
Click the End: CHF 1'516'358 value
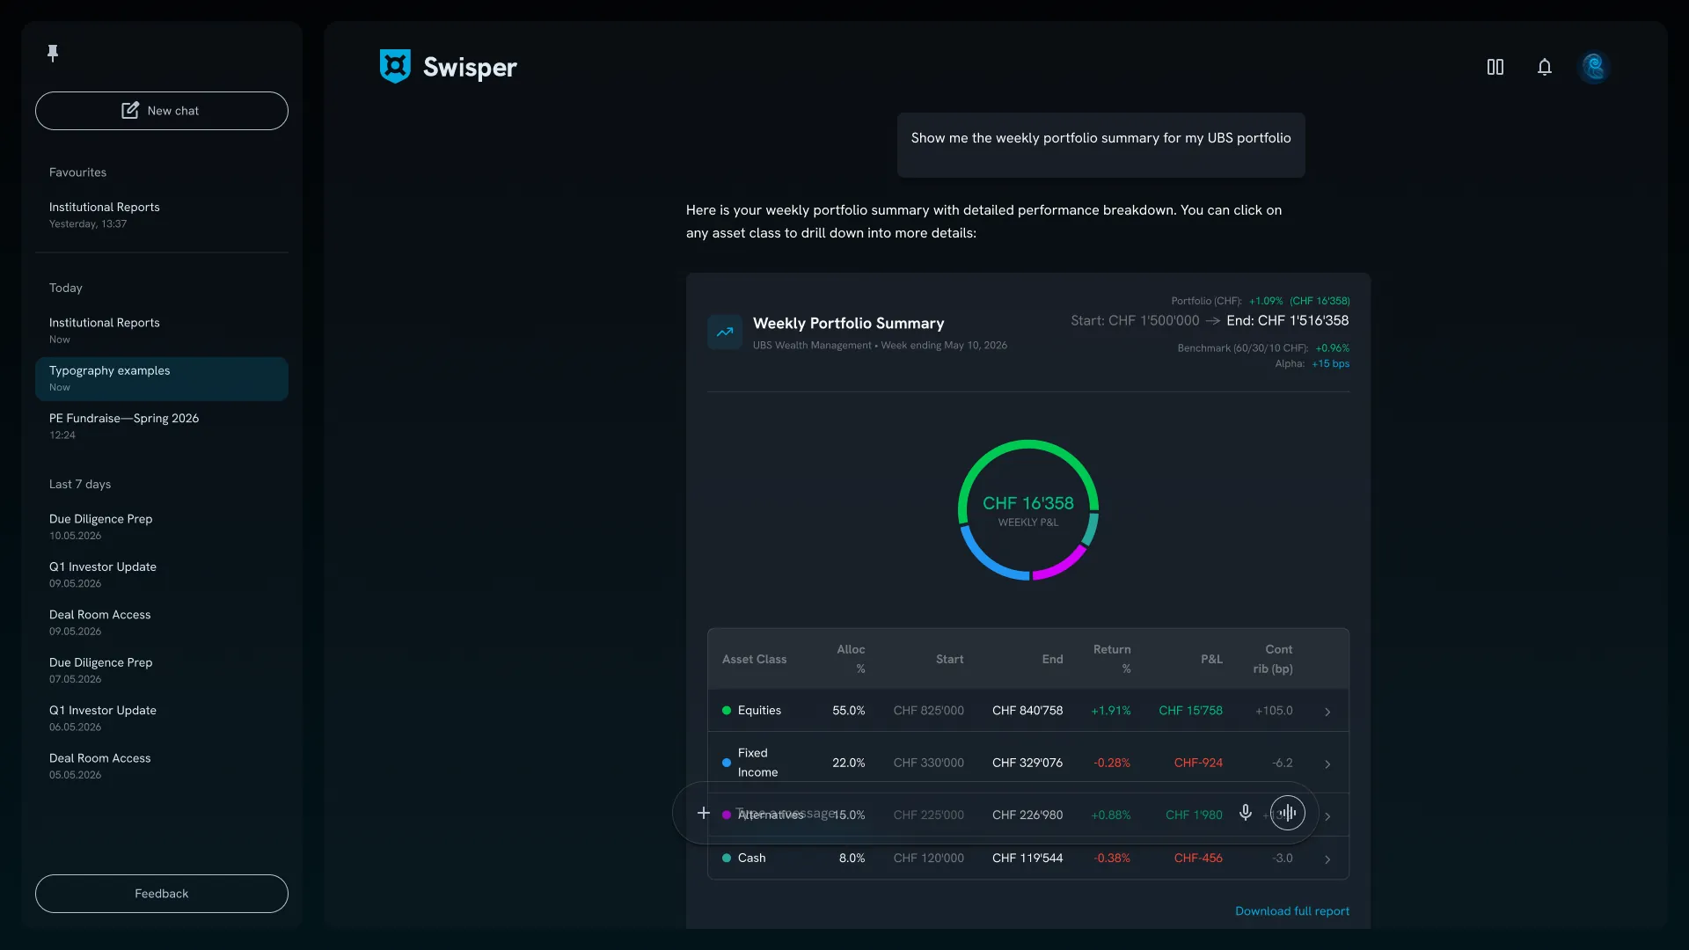pyautogui.click(x=1288, y=321)
